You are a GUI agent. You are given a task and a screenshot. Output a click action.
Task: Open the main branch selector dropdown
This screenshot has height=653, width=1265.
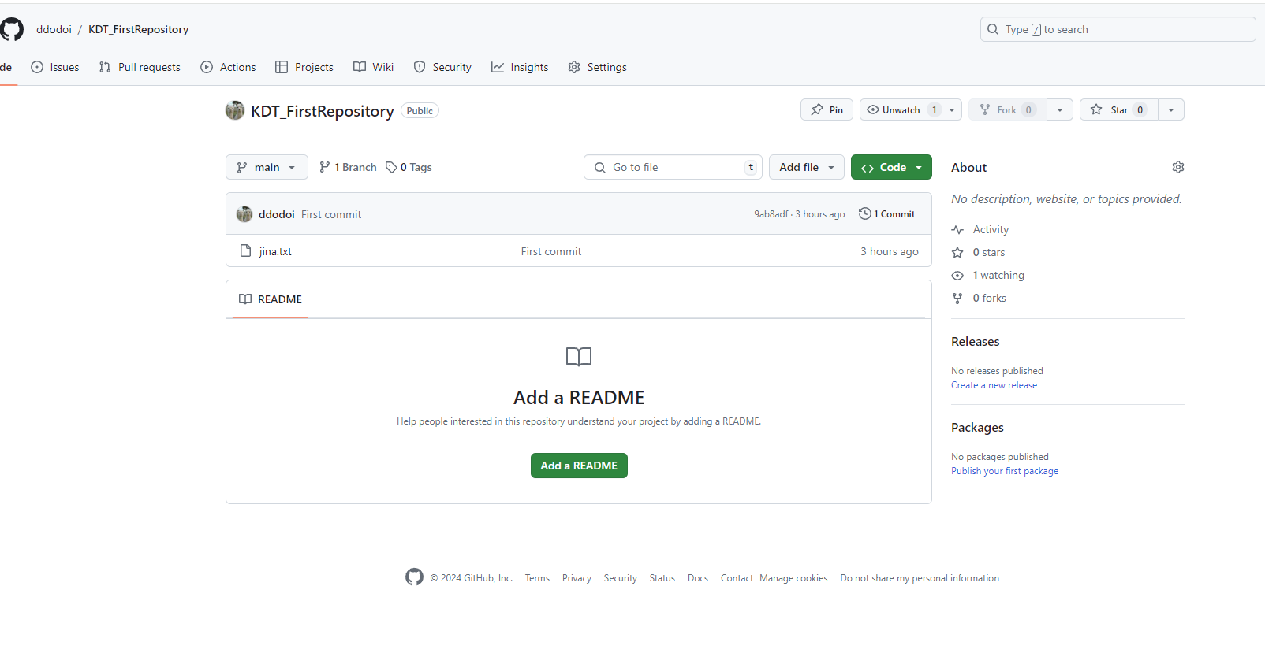[267, 167]
